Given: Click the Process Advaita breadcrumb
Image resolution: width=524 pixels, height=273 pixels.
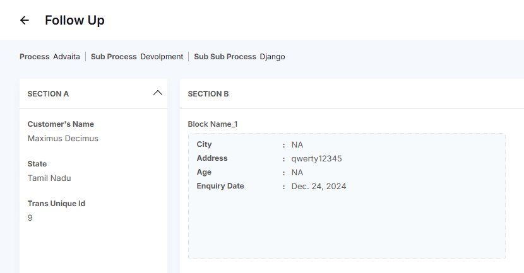Looking at the screenshot, I should pos(50,57).
